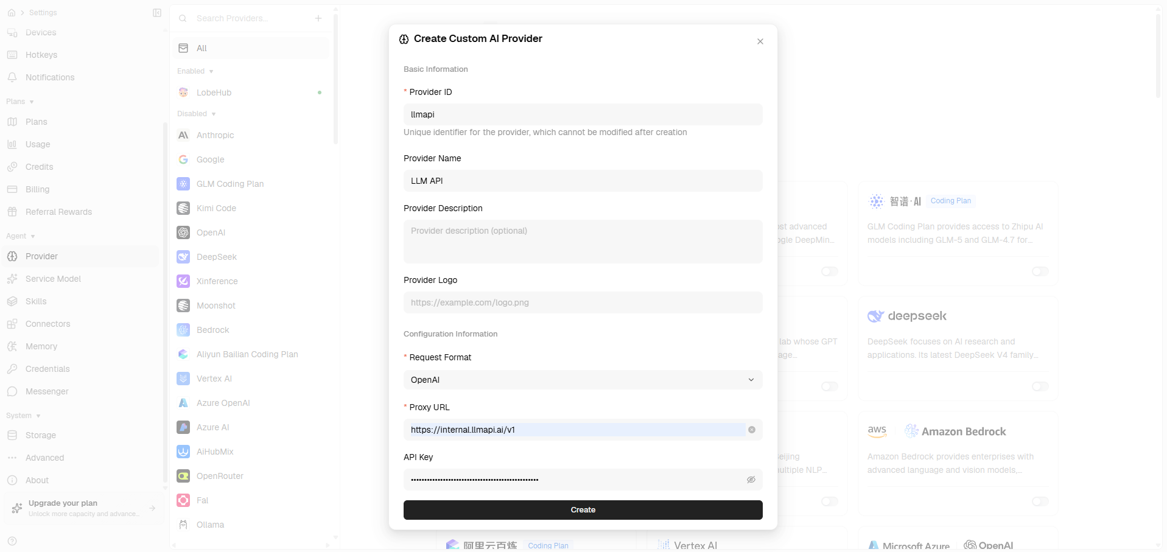Toggle the DeepSeek card switch
The height and width of the screenshot is (552, 1167).
[x=1040, y=386]
